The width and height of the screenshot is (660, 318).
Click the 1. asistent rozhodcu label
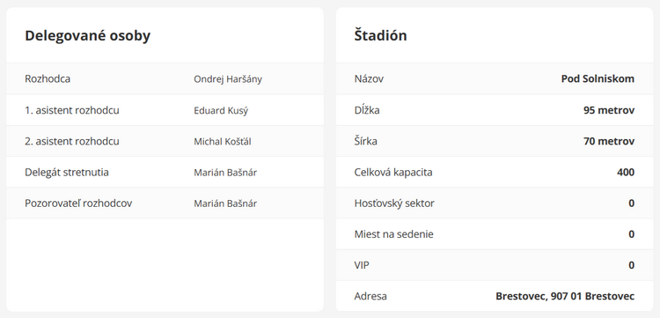72,110
